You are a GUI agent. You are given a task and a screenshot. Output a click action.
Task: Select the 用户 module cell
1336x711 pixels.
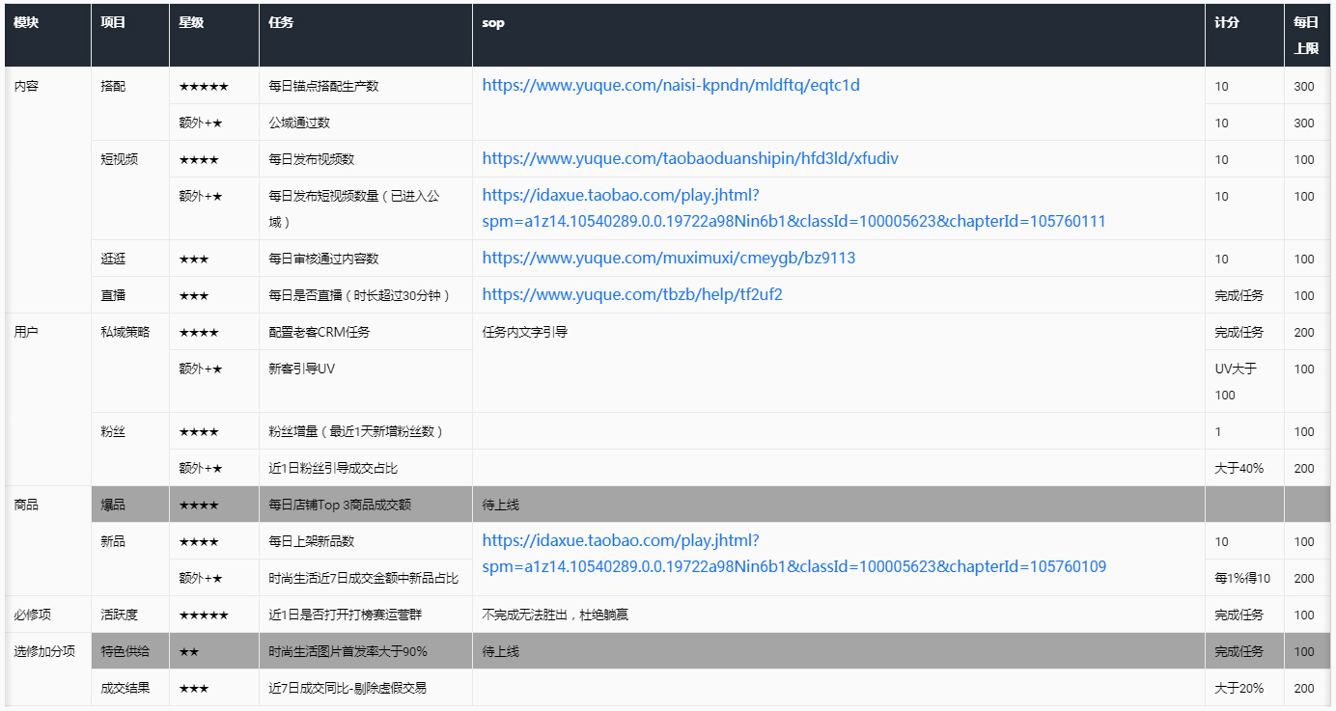[19, 332]
